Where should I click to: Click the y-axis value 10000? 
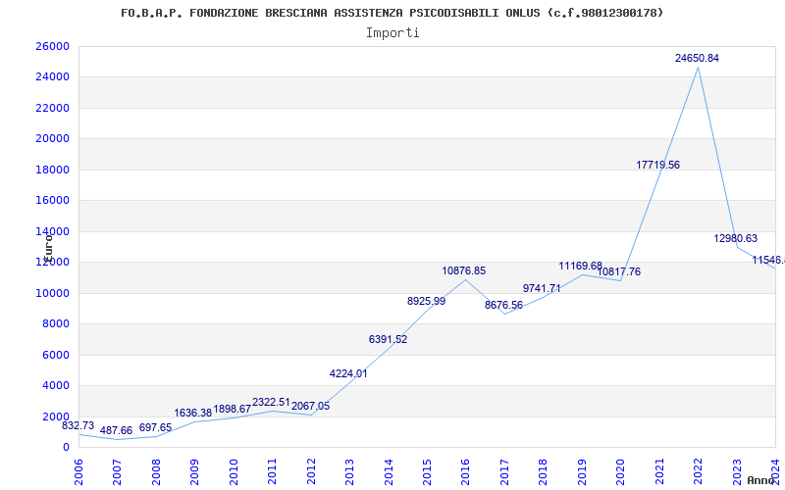pos(52,293)
